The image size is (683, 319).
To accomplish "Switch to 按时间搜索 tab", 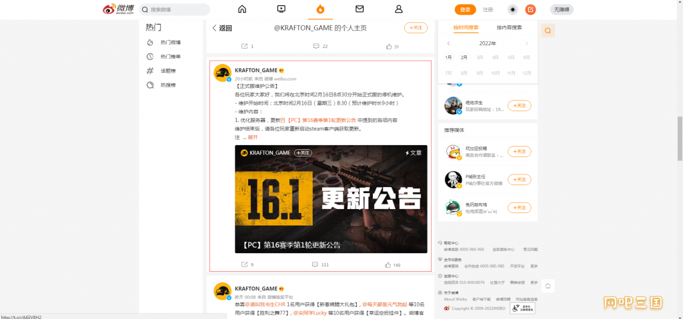I will (466, 27).
